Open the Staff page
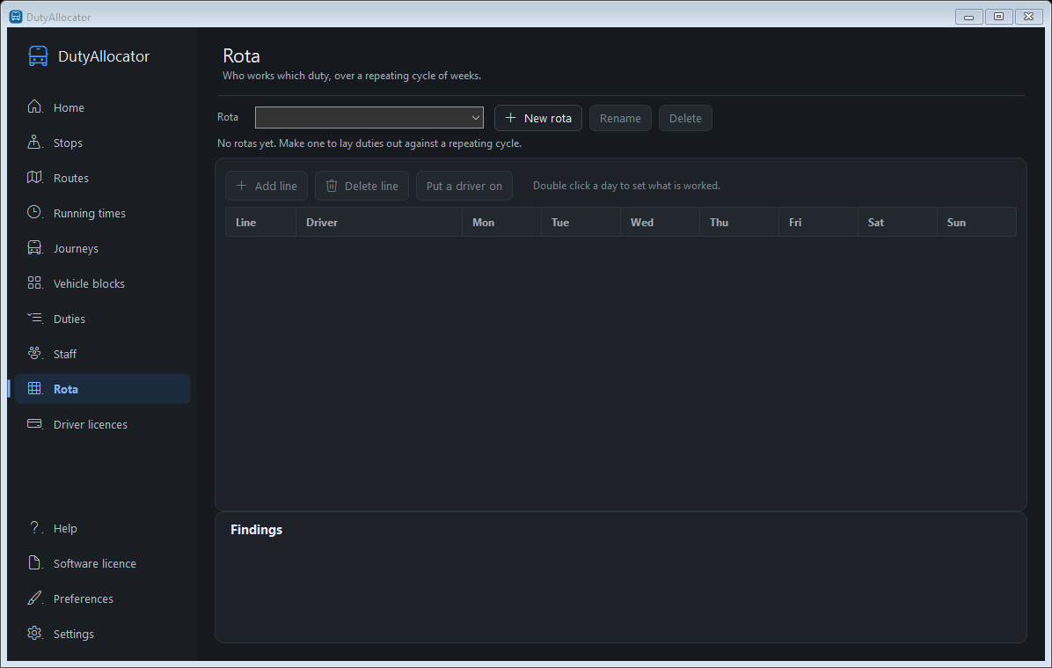 pyautogui.click(x=103, y=354)
